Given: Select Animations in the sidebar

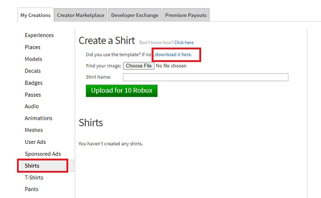Looking at the screenshot, I should coord(39,118).
